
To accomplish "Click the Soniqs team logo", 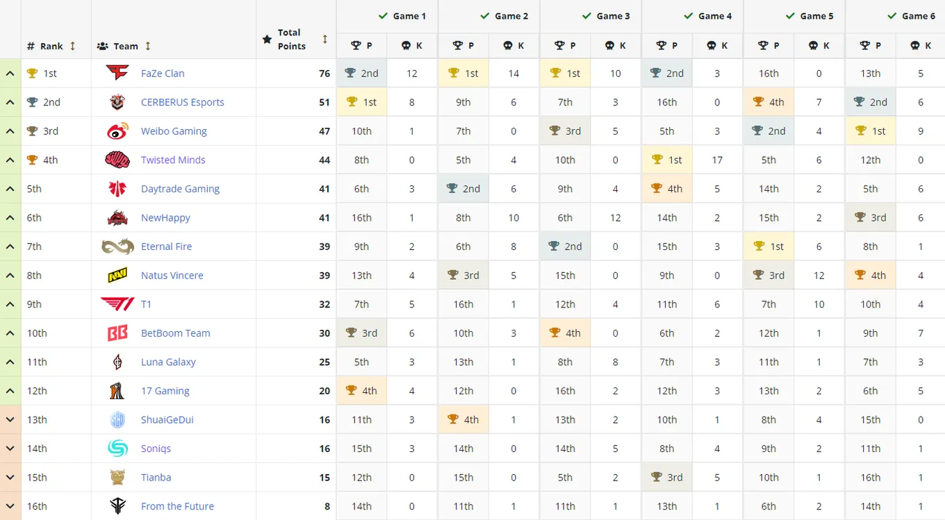I will (x=117, y=448).
